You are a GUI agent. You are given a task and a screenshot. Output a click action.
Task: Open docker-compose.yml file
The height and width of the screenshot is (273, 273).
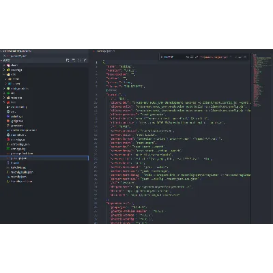click(x=23, y=130)
